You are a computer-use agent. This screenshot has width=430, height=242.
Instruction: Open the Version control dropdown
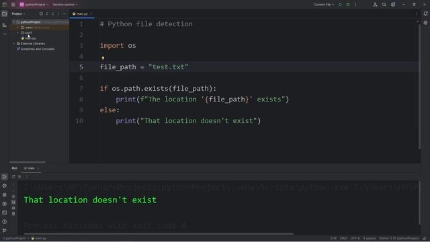(65, 5)
